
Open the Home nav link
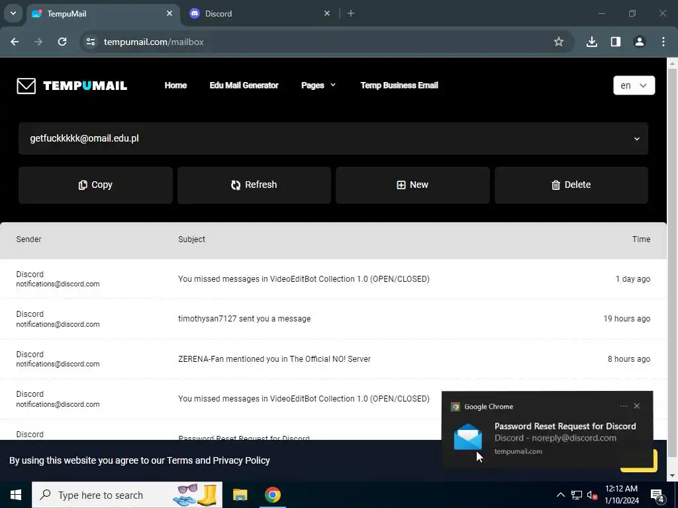click(x=175, y=85)
